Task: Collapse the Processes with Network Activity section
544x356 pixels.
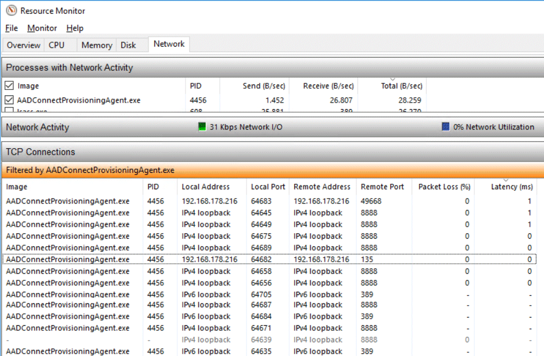Action: click(273, 67)
